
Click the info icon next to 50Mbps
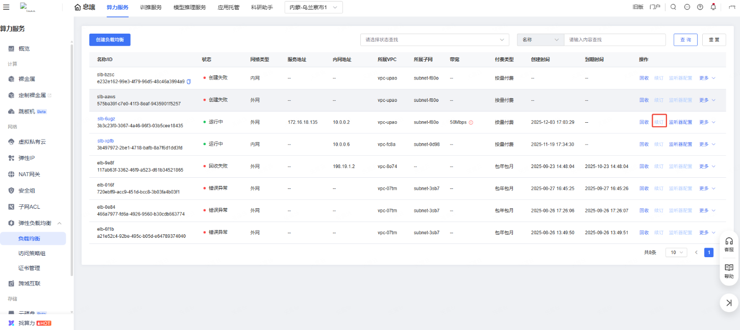(x=471, y=122)
